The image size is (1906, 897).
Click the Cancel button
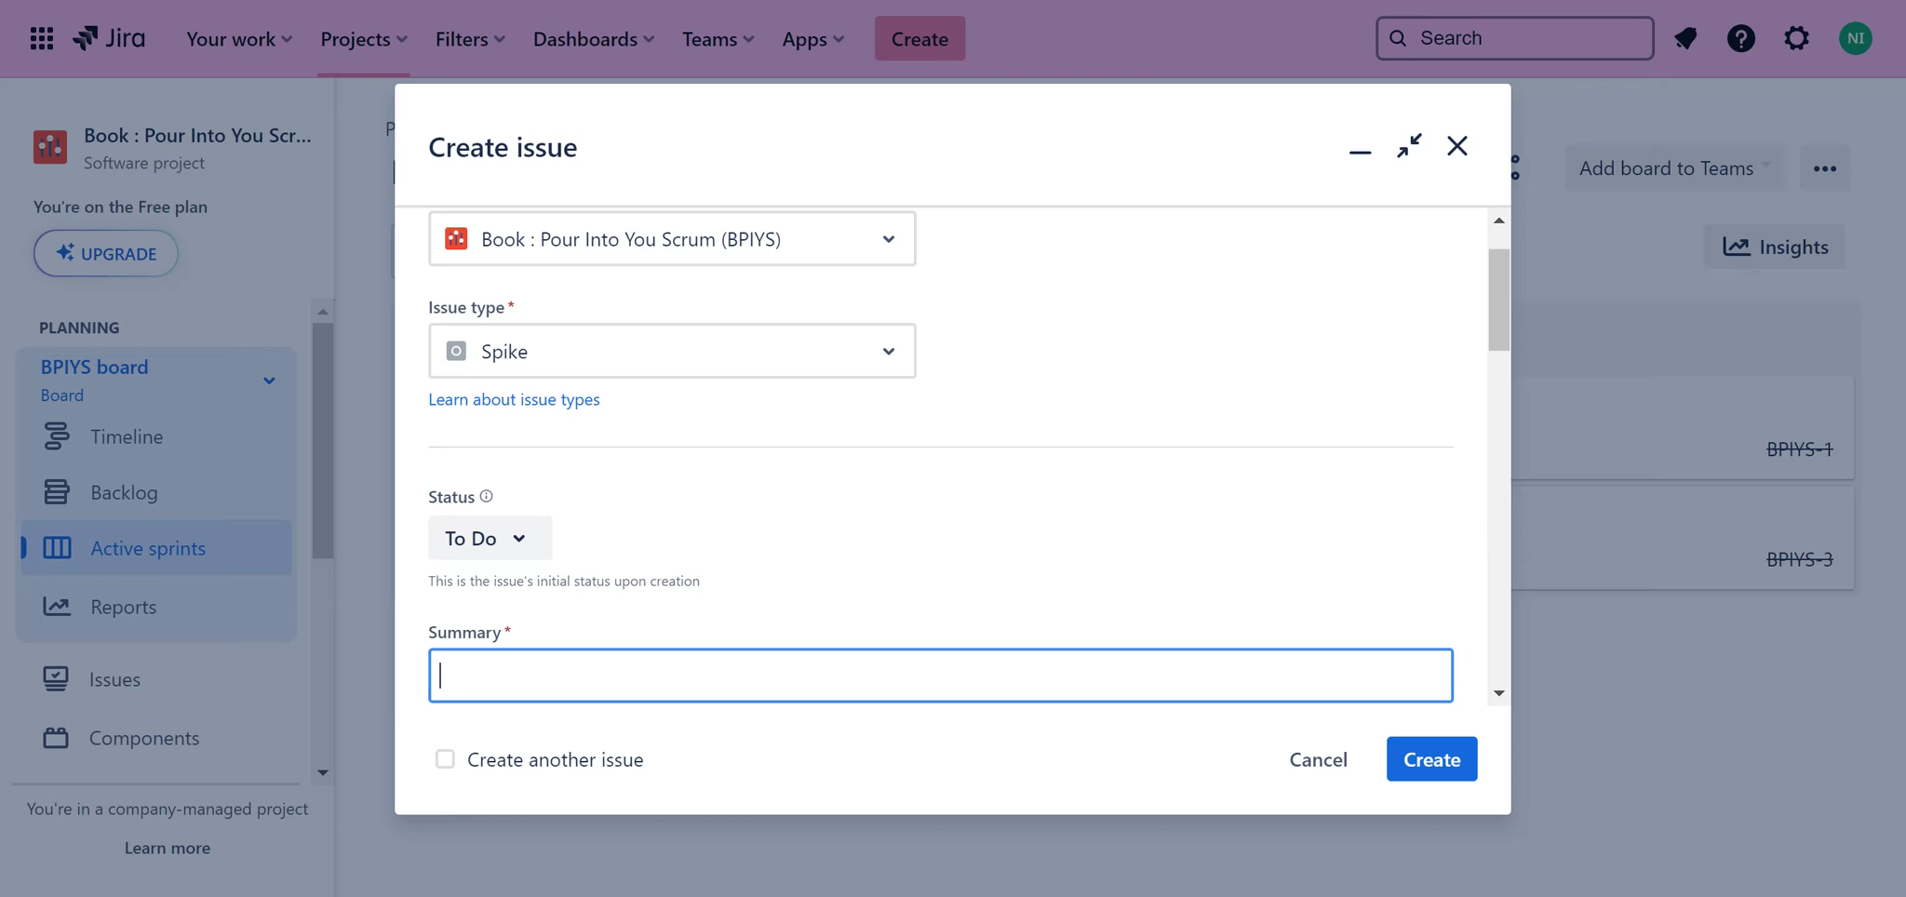coord(1318,759)
